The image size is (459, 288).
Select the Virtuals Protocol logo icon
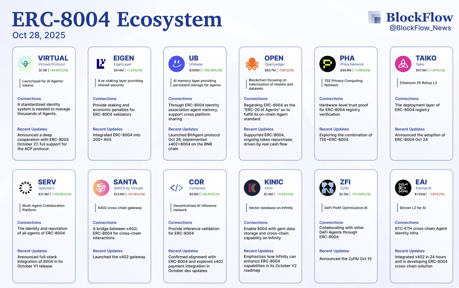pos(26,63)
